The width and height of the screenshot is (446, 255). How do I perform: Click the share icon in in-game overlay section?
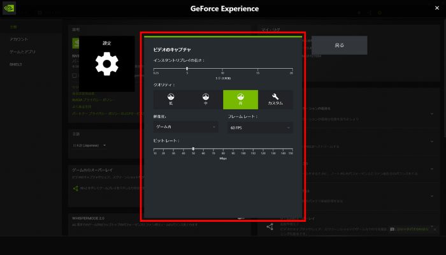tap(75, 188)
